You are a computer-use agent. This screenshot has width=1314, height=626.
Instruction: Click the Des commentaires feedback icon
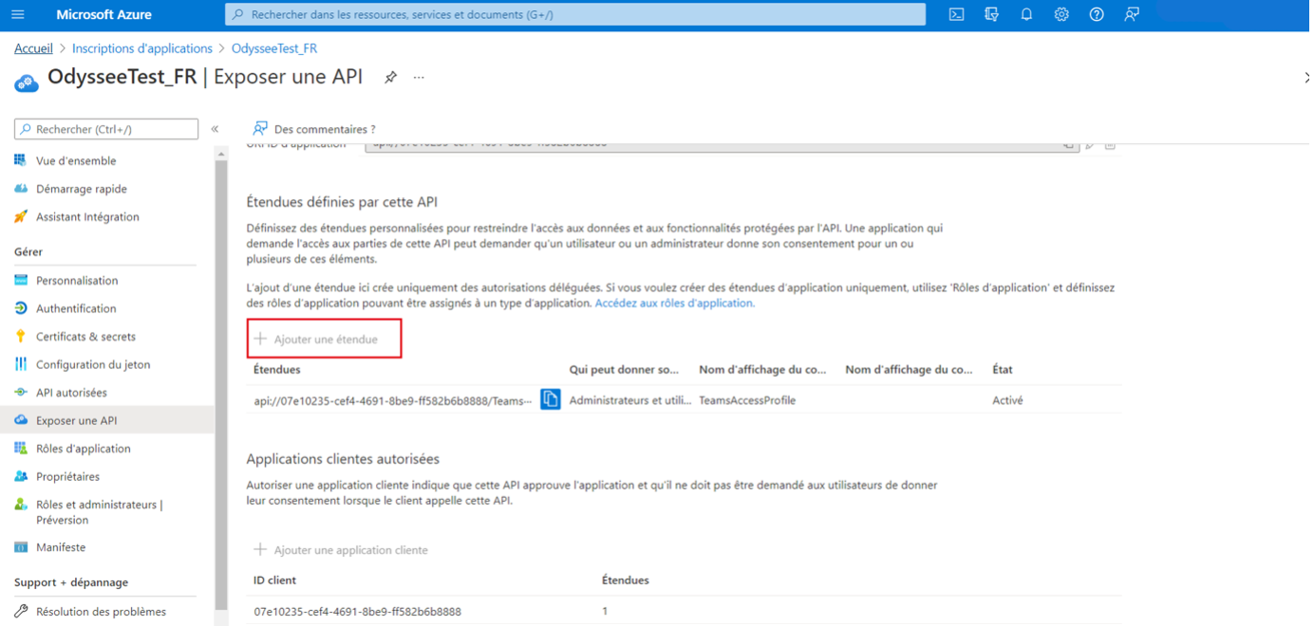coord(259,129)
